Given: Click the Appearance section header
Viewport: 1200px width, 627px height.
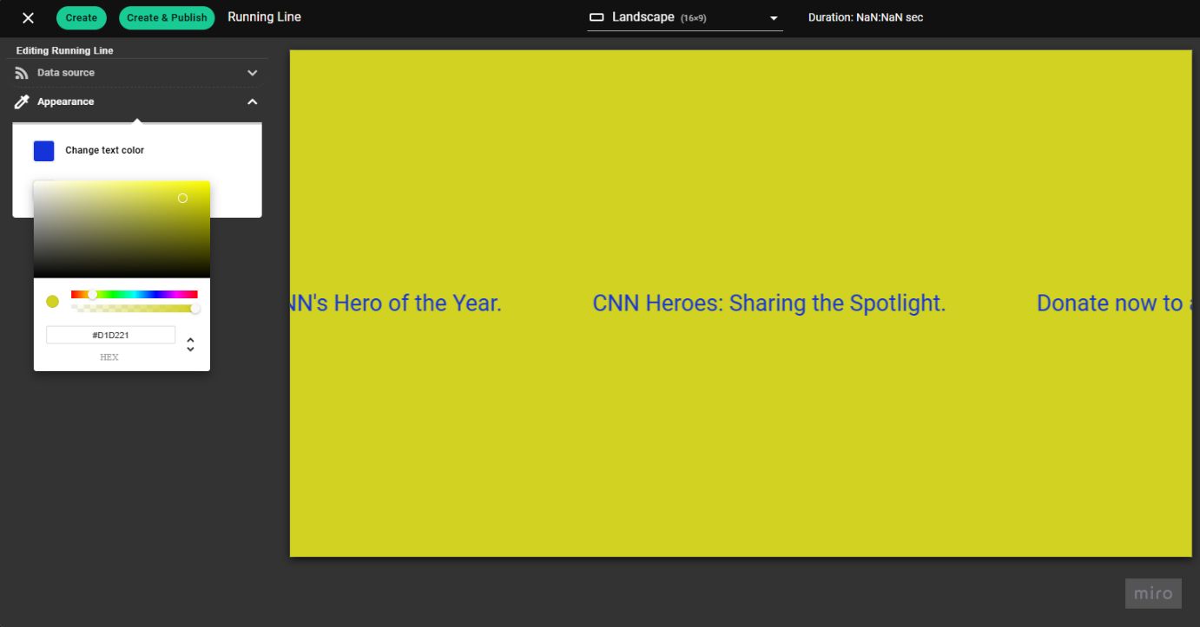Looking at the screenshot, I should pos(137,102).
